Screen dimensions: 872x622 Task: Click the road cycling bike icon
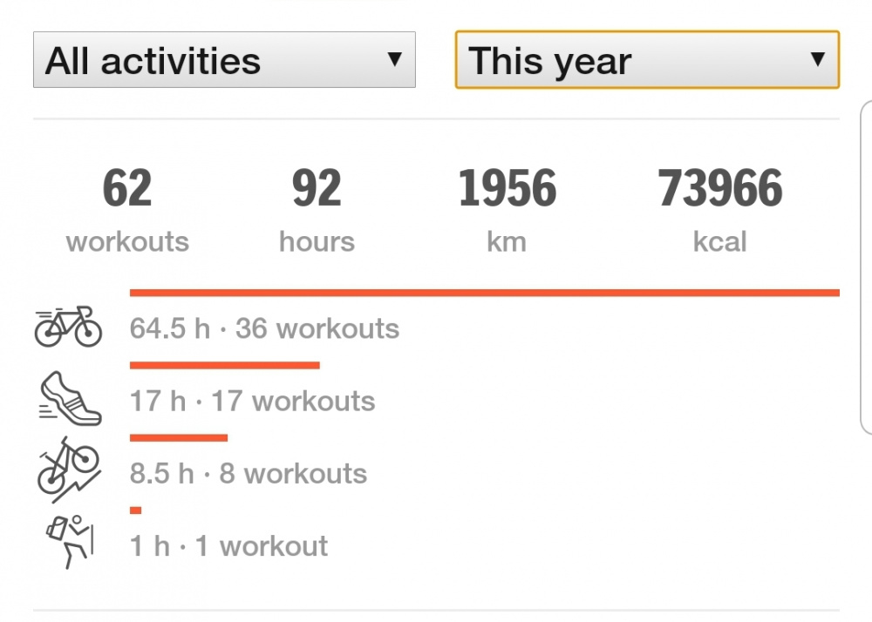click(x=68, y=327)
